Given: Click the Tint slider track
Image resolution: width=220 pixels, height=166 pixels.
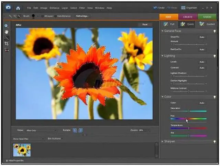Looking at the screenshot, I should 189,135.
